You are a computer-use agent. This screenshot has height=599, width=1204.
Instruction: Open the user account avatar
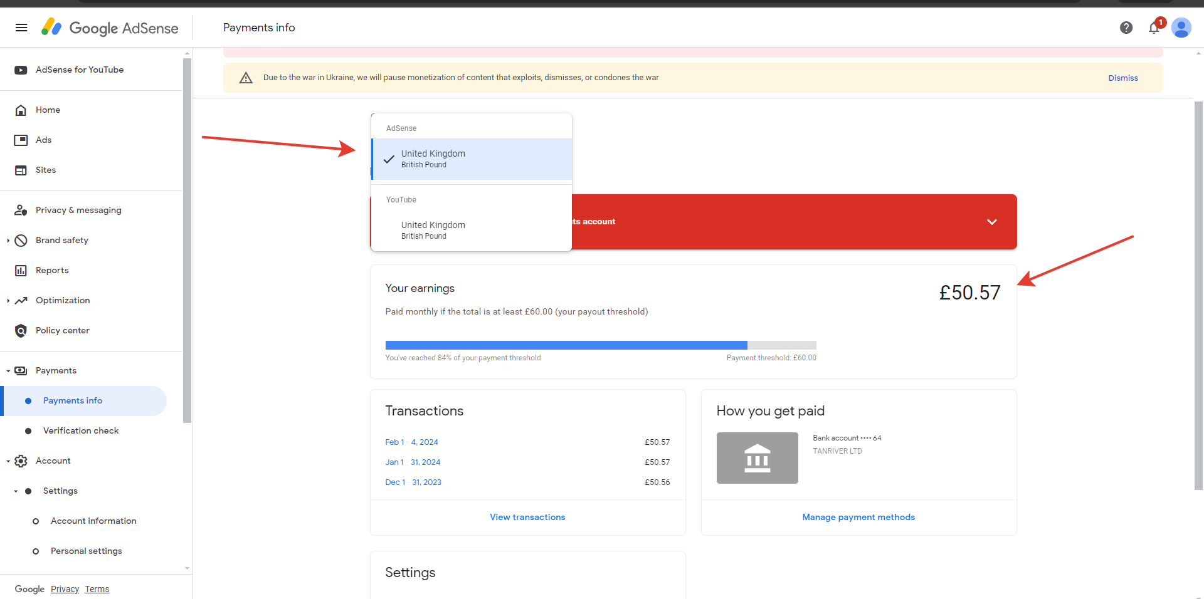coord(1181,28)
